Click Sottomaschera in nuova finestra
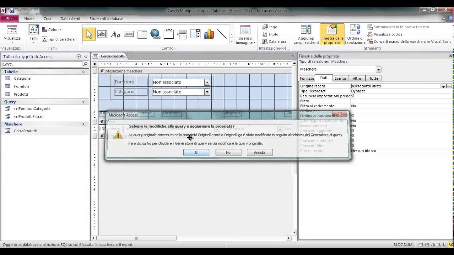454x255 pixels. 398,27
